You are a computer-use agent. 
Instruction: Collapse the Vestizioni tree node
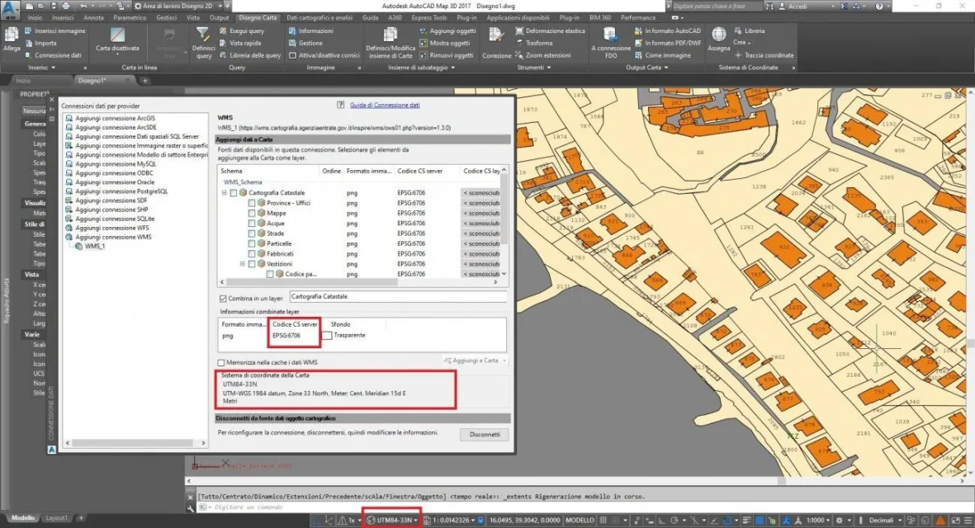(243, 264)
